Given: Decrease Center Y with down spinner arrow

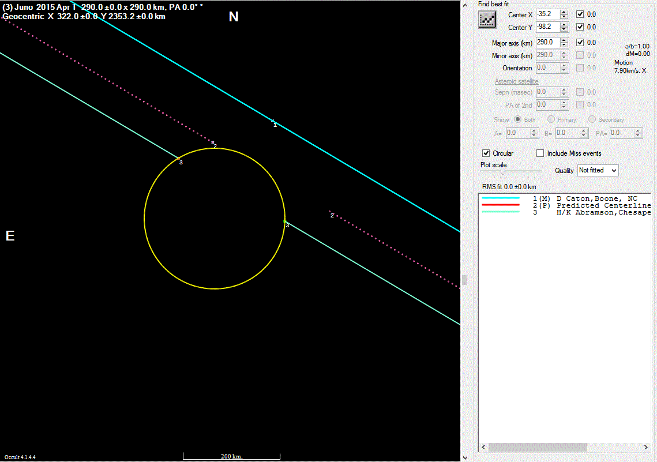Looking at the screenshot, I should click(x=564, y=30).
